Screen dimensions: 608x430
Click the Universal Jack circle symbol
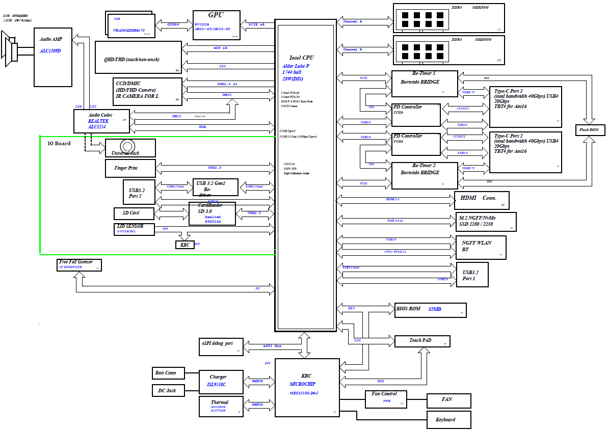click(x=127, y=146)
